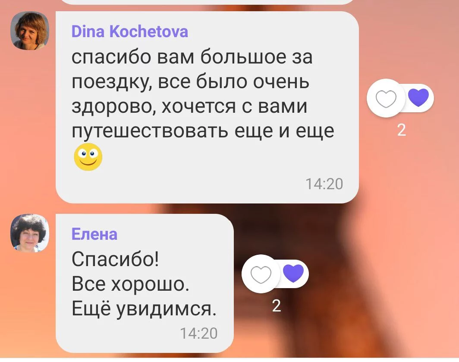Screen dimensions: 459x362
Task: Tap the smiley emoji in Dina's message
Action: (x=88, y=157)
